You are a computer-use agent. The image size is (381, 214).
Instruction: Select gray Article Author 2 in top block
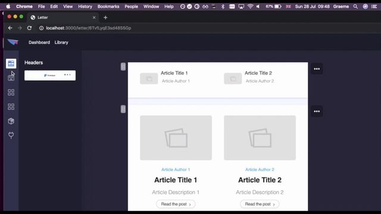pyautogui.click(x=260, y=81)
